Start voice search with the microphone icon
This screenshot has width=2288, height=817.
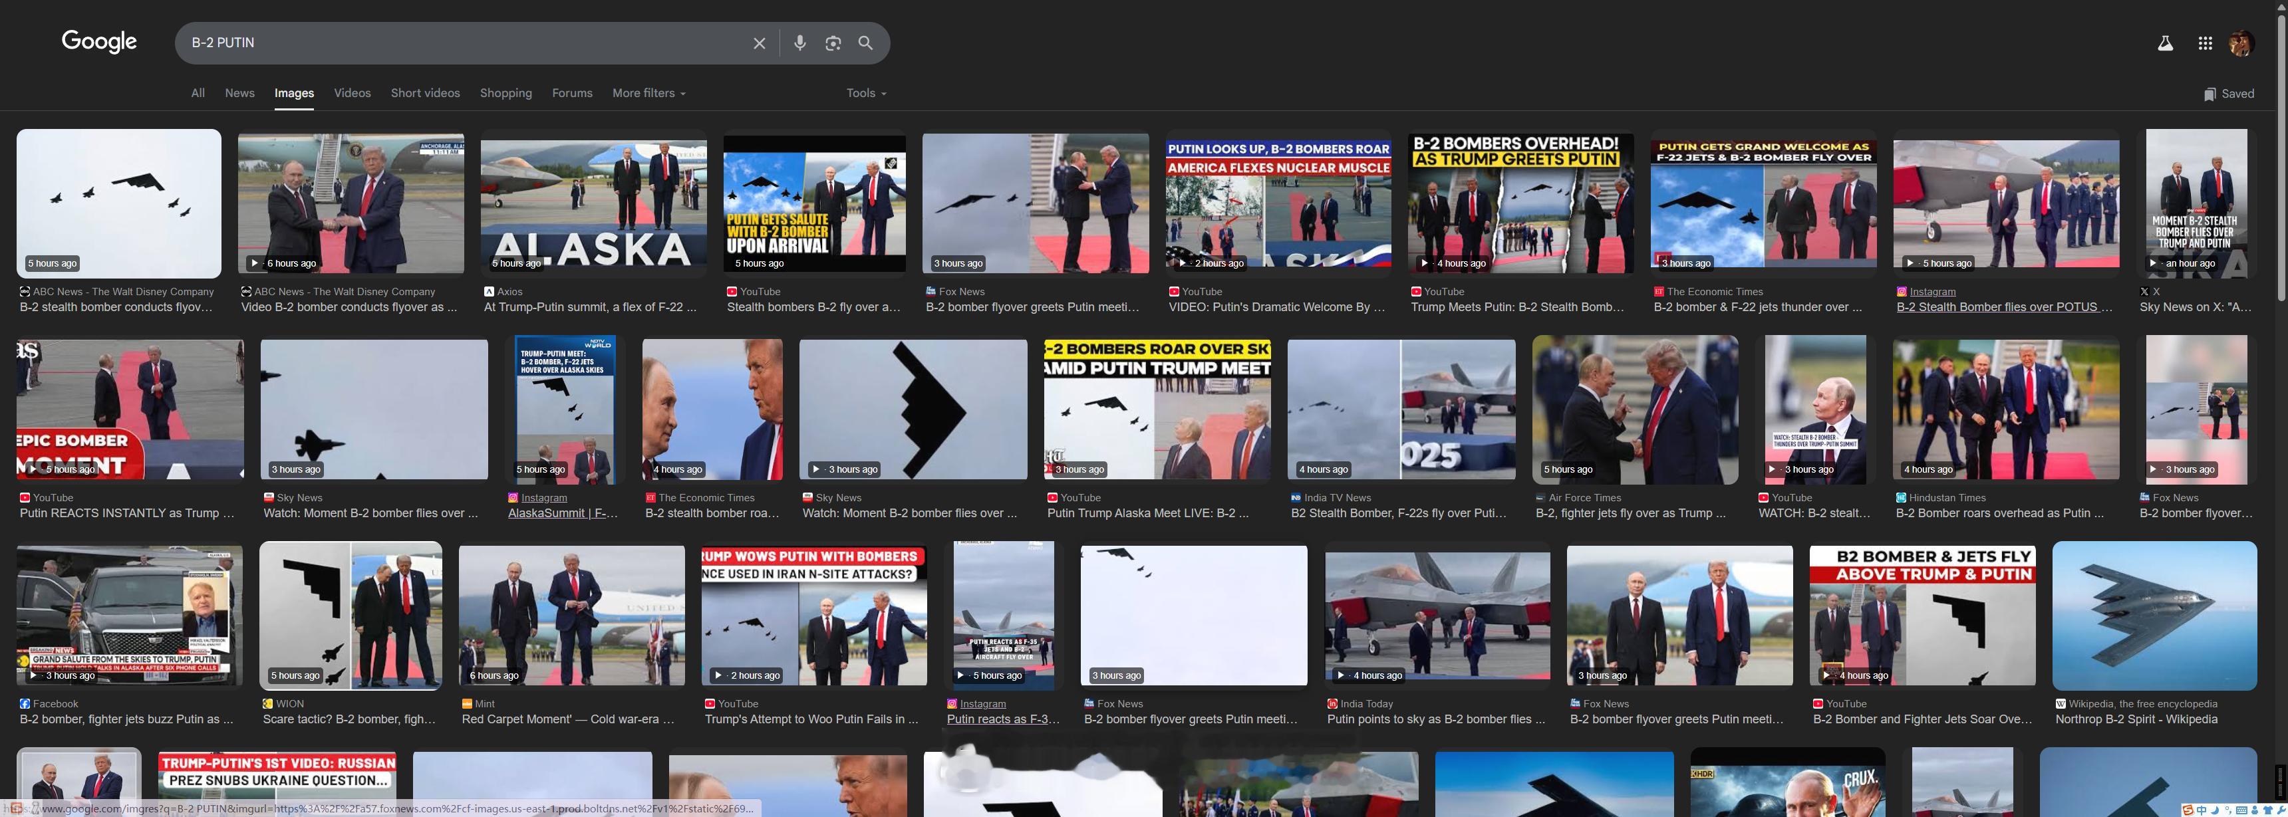pyautogui.click(x=799, y=43)
